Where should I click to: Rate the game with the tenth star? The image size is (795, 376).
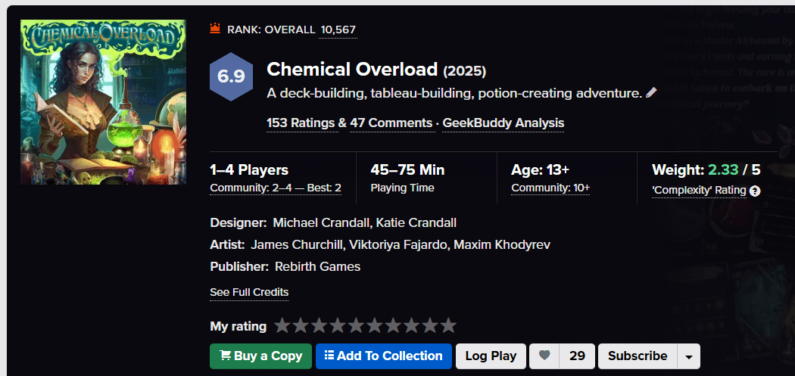(448, 326)
